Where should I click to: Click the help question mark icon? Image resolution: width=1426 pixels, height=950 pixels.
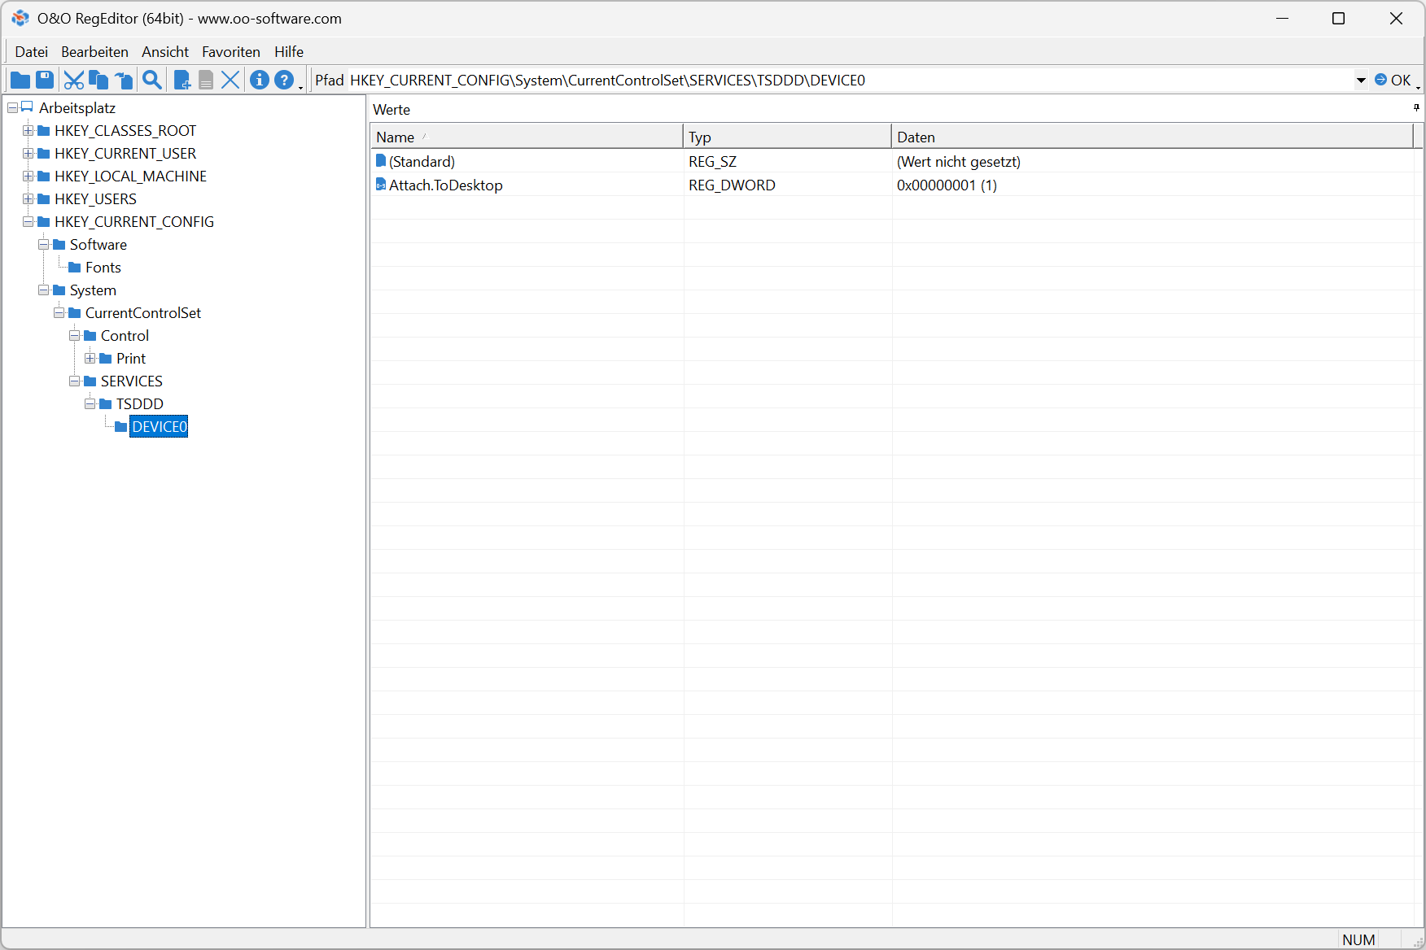(x=283, y=80)
